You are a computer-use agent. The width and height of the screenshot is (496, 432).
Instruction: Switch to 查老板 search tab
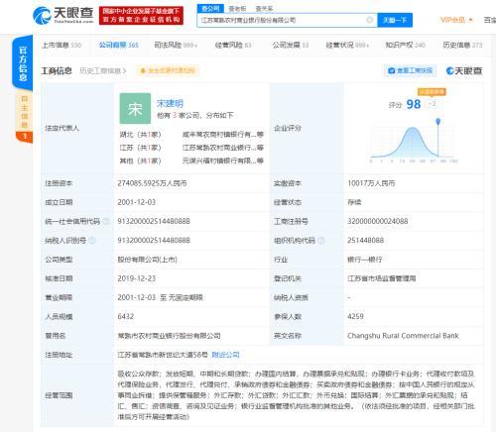[x=237, y=9]
